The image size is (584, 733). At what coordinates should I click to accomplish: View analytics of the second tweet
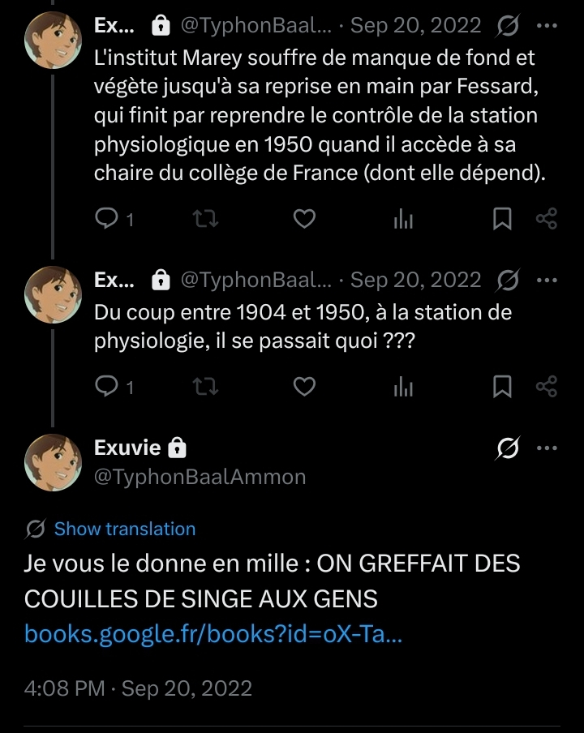(x=403, y=387)
